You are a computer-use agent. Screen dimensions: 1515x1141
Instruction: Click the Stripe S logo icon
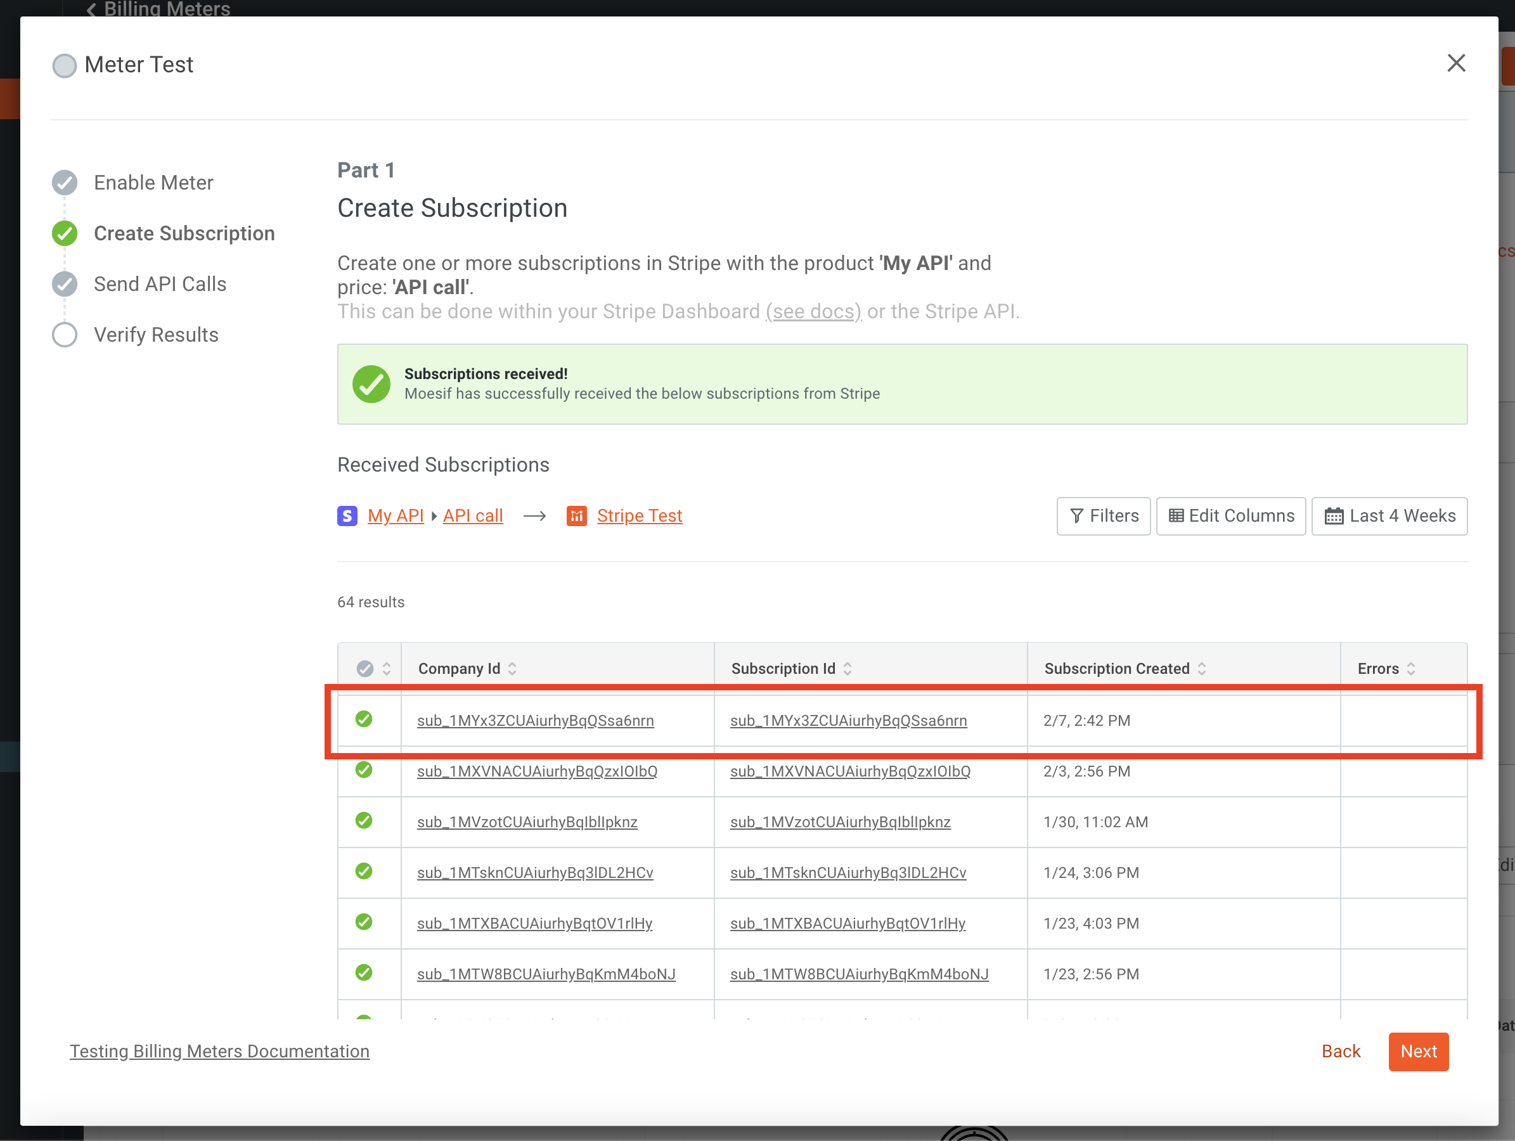click(x=347, y=516)
